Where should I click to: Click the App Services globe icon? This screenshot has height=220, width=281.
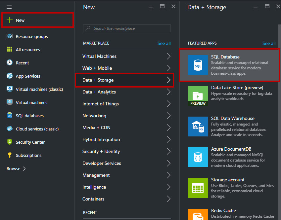(10, 76)
